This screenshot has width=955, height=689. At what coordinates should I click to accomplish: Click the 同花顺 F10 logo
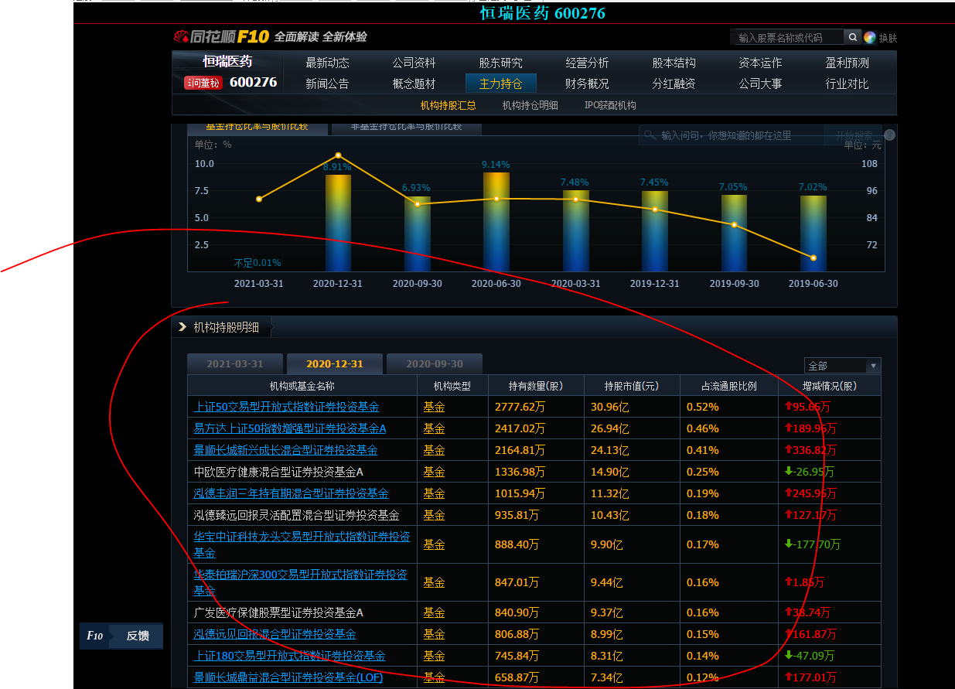(221, 36)
